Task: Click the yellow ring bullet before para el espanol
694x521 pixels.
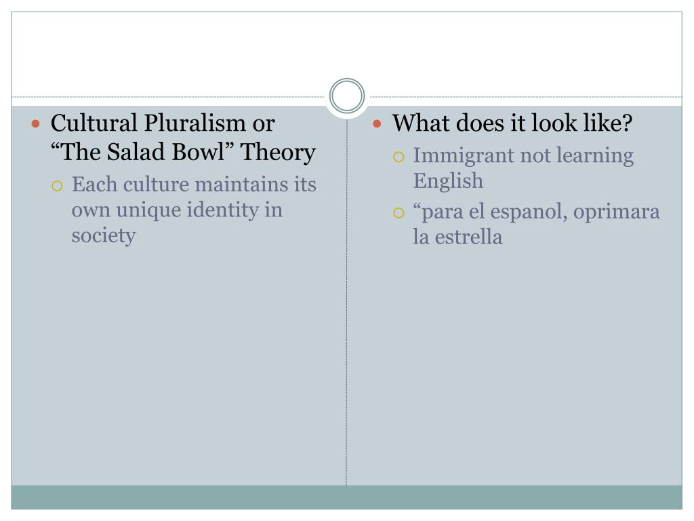Action: (399, 213)
